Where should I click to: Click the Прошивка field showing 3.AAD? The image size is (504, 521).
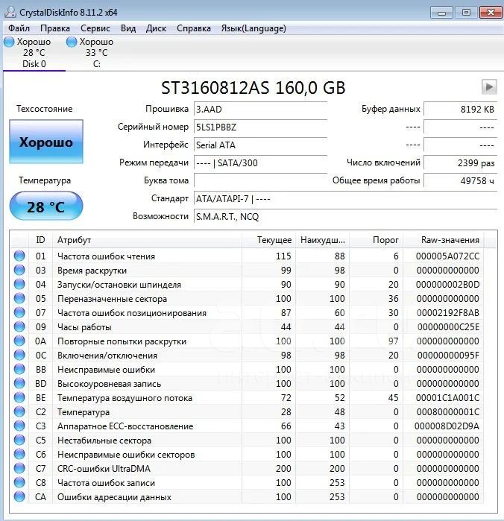pyautogui.click(x=260, y=110)
